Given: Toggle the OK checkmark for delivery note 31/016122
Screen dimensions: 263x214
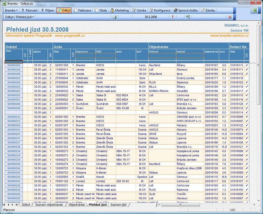Looking at the screenshot, I should pos(247,125).
